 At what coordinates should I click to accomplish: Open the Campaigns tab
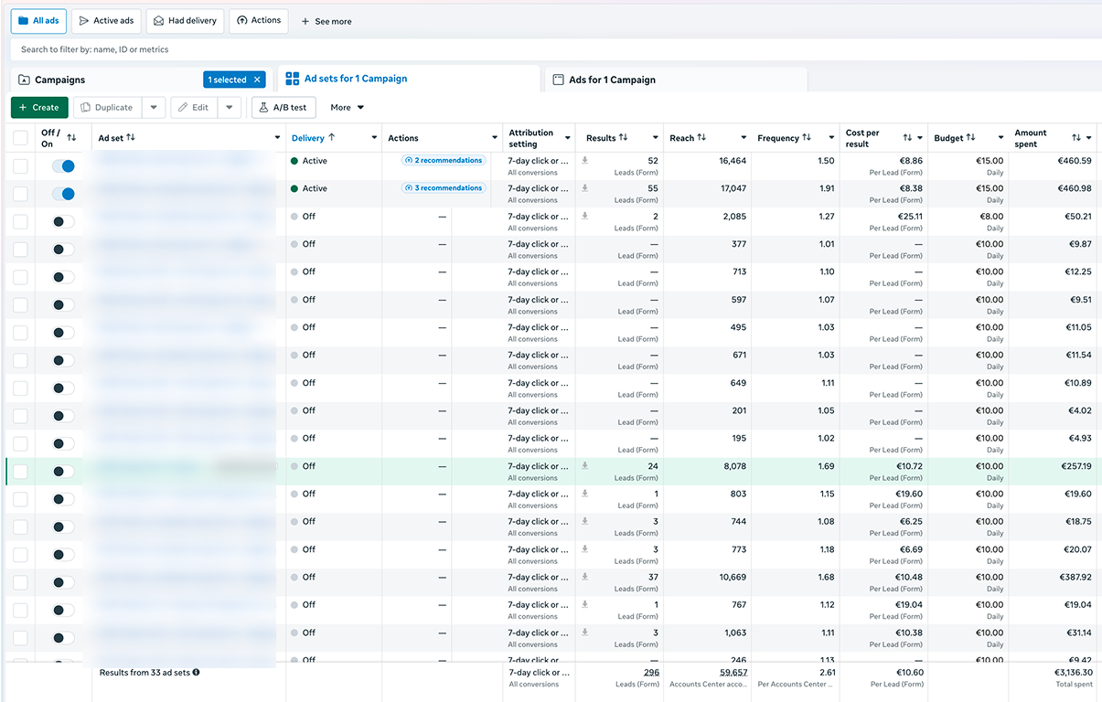[60, 80]
